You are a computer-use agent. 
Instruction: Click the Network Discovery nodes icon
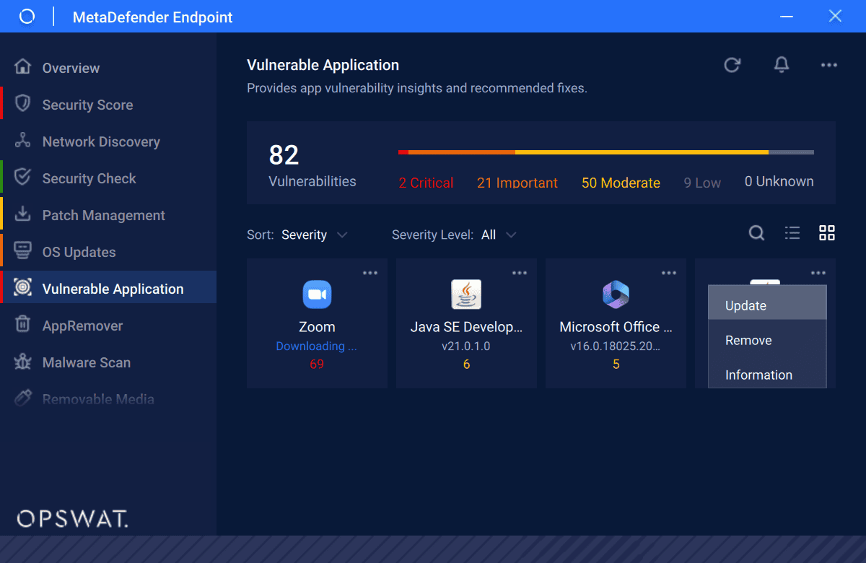[23, 141]
